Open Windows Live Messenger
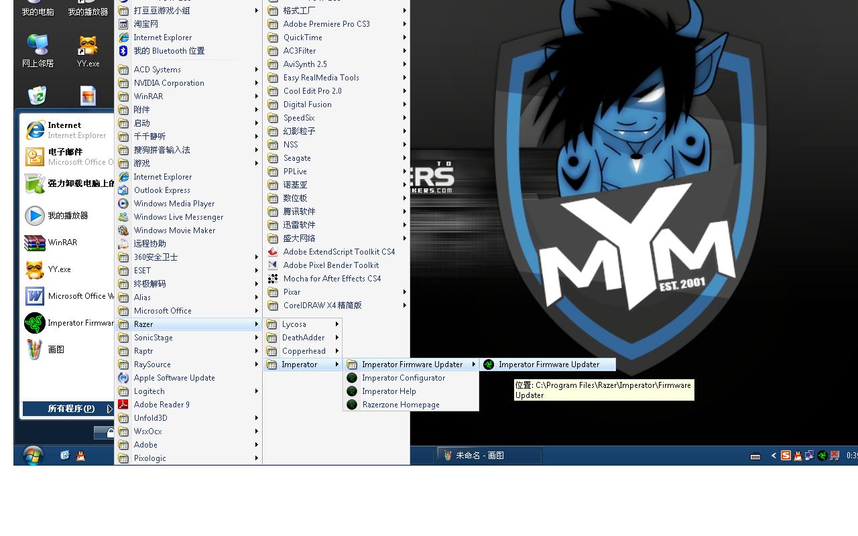858x536 pixels. tap(188, 217)
